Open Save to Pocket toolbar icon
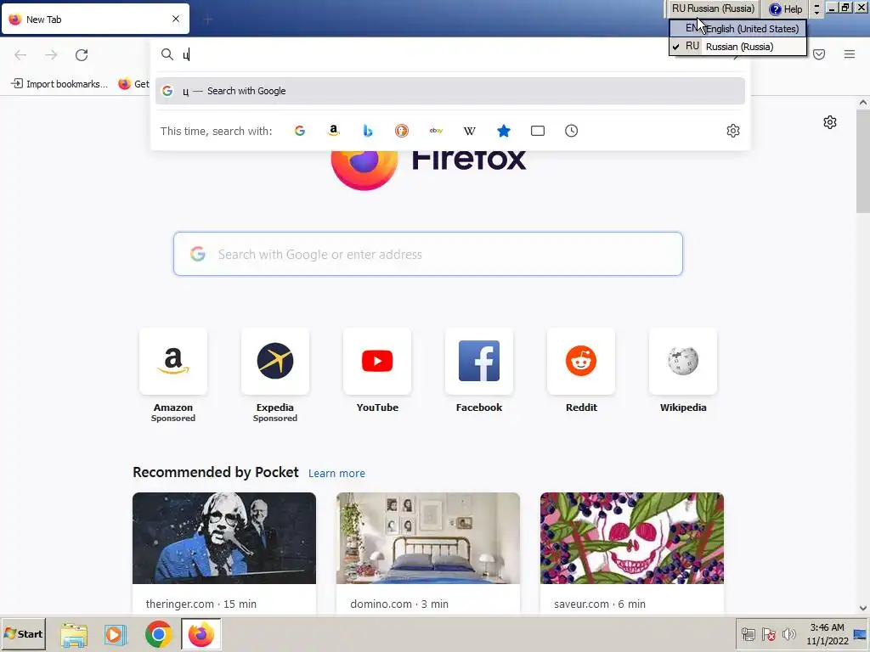870x652 pixels. (x=819, y=54)
